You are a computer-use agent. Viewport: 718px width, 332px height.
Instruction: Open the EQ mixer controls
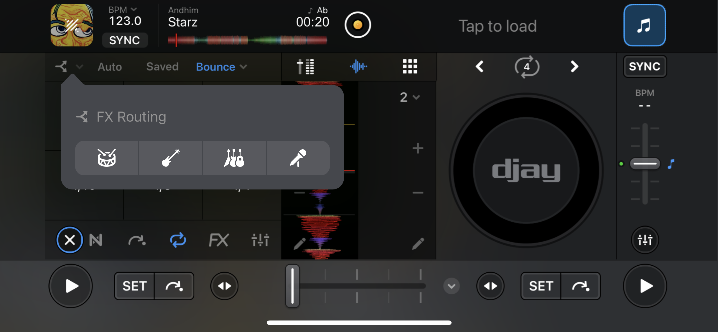[x=261, y=240]
